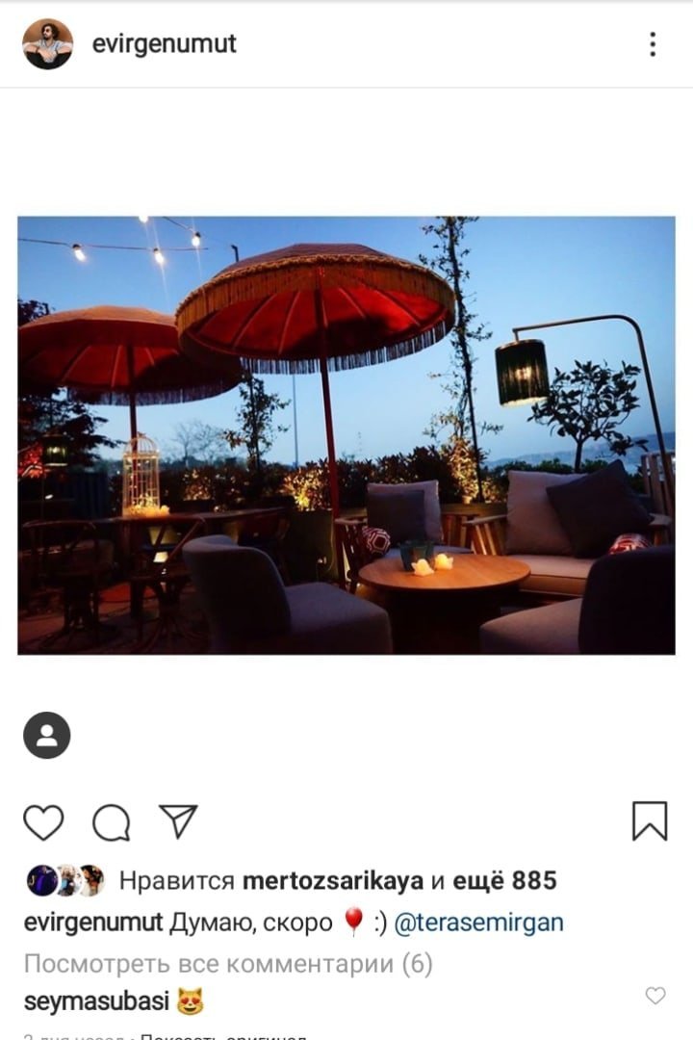
Task: Tap the comment speech bubble icon
Action: (112, 822)
